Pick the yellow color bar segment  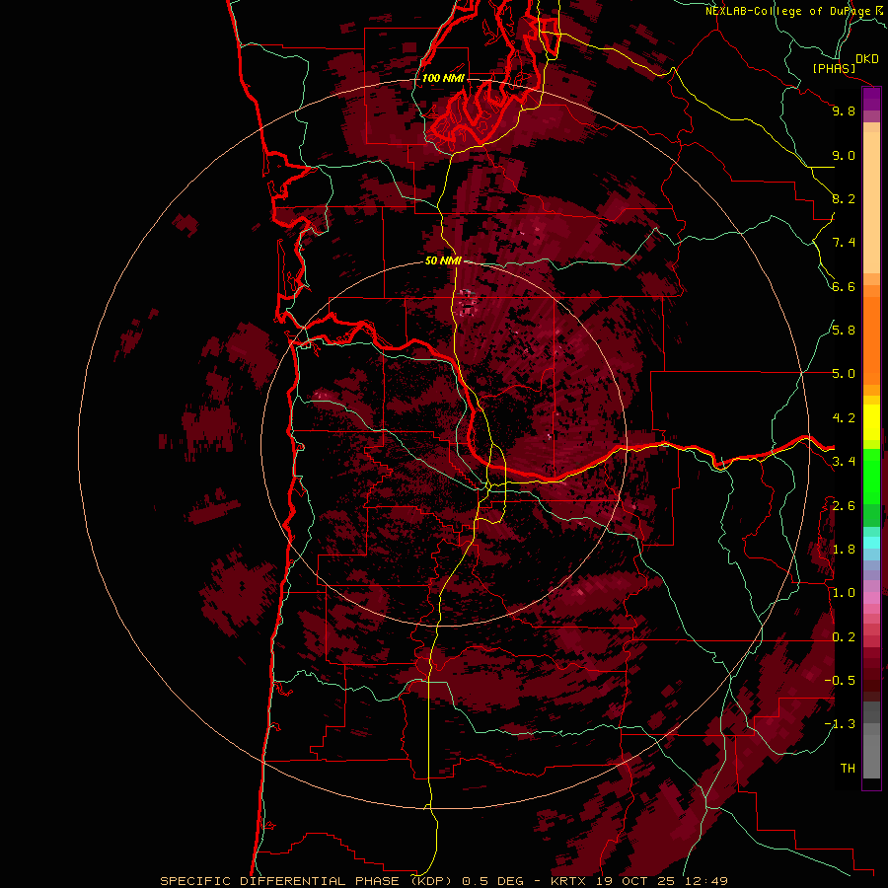tap(871, 422)
